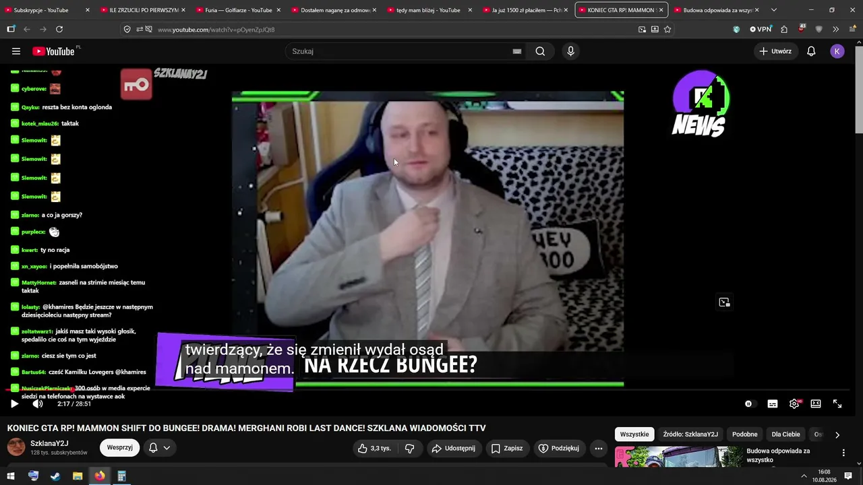Share the video via Udostępnij
This screenshot has width=863, height=485.
(453, 448)
